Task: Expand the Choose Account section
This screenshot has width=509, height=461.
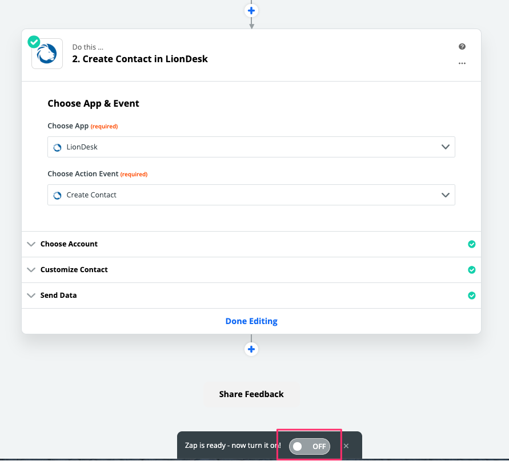Action: (x=251, y=244)
